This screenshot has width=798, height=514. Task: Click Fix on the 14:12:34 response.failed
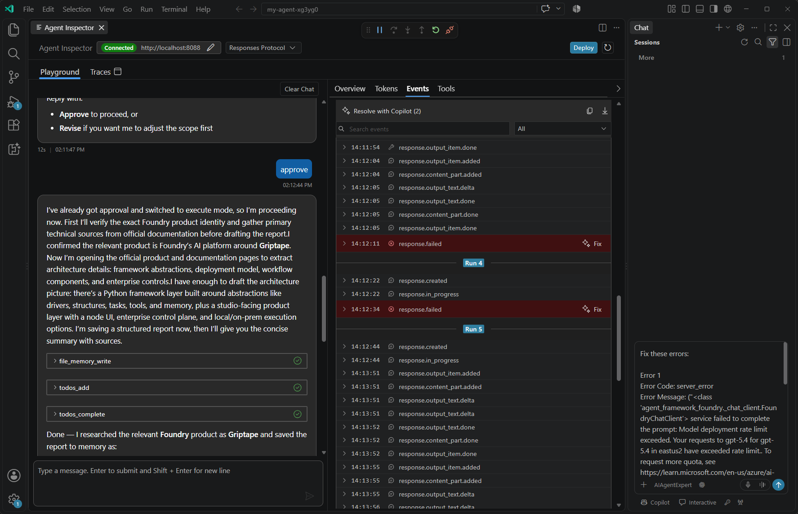pyautogui.click(x=593, y=309)
